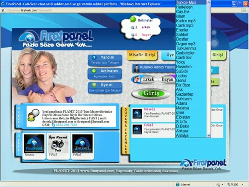Select Bayan gender option
The width and height of the screenshot is (249, 187).
pyautogui.click(x=167, y=79)
